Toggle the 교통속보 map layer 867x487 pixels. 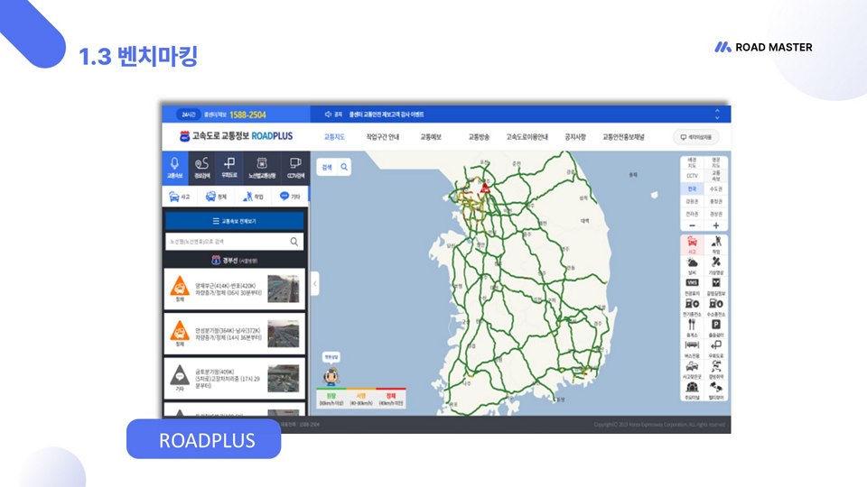coord(715,176)
